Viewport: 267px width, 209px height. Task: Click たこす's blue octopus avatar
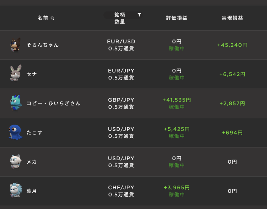pyautogui.click(x=15, y=132)
